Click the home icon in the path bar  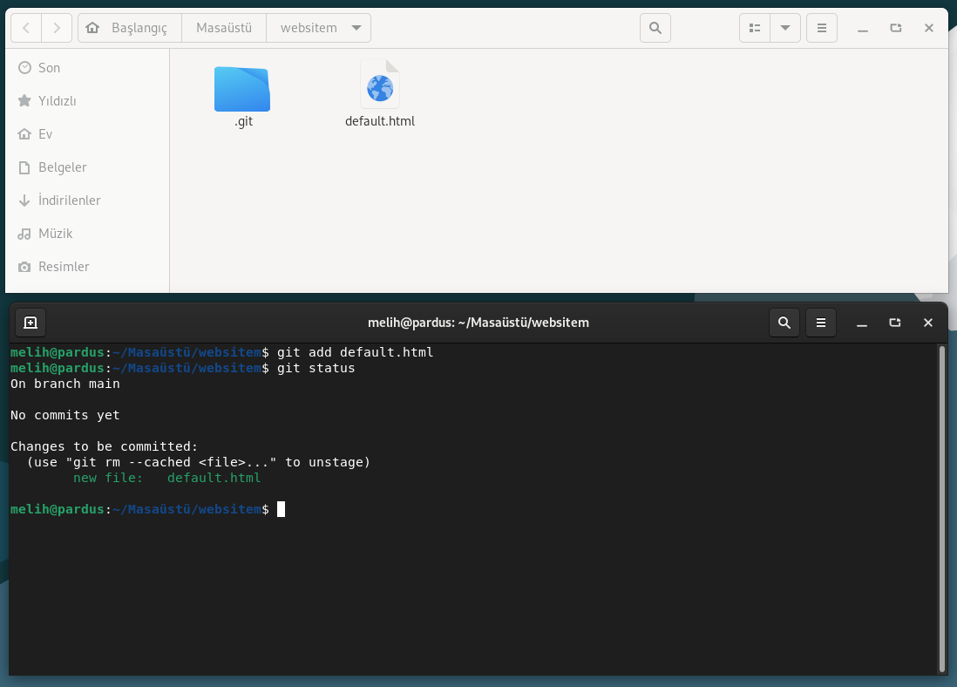click(92, 28)
